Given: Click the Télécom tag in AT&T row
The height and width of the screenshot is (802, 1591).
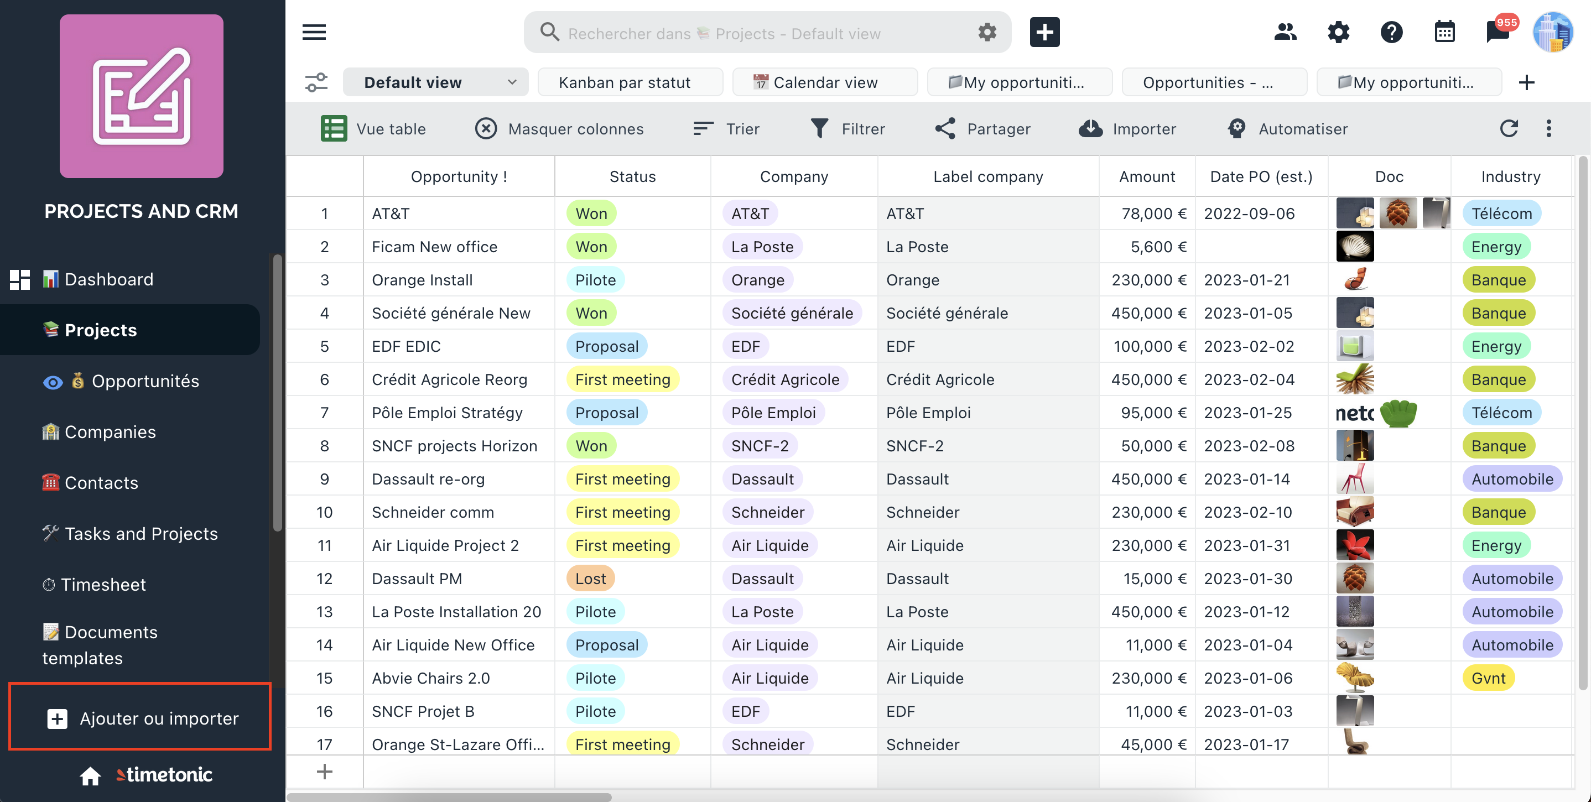Looking at the screenshot, I should click(1501, 213).
